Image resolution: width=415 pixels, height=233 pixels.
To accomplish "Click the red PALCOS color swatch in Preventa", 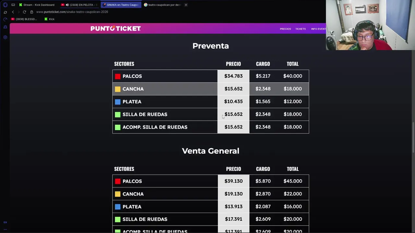I will coord(118,76).
